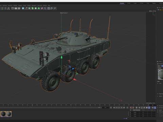The height and width of the screenshot is (122, 163).
Task: Click the coordinate system icon
Action: click(8, 8)
